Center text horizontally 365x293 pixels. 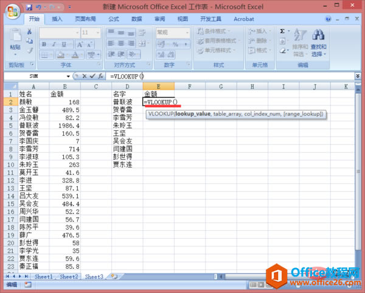(121, 43)
